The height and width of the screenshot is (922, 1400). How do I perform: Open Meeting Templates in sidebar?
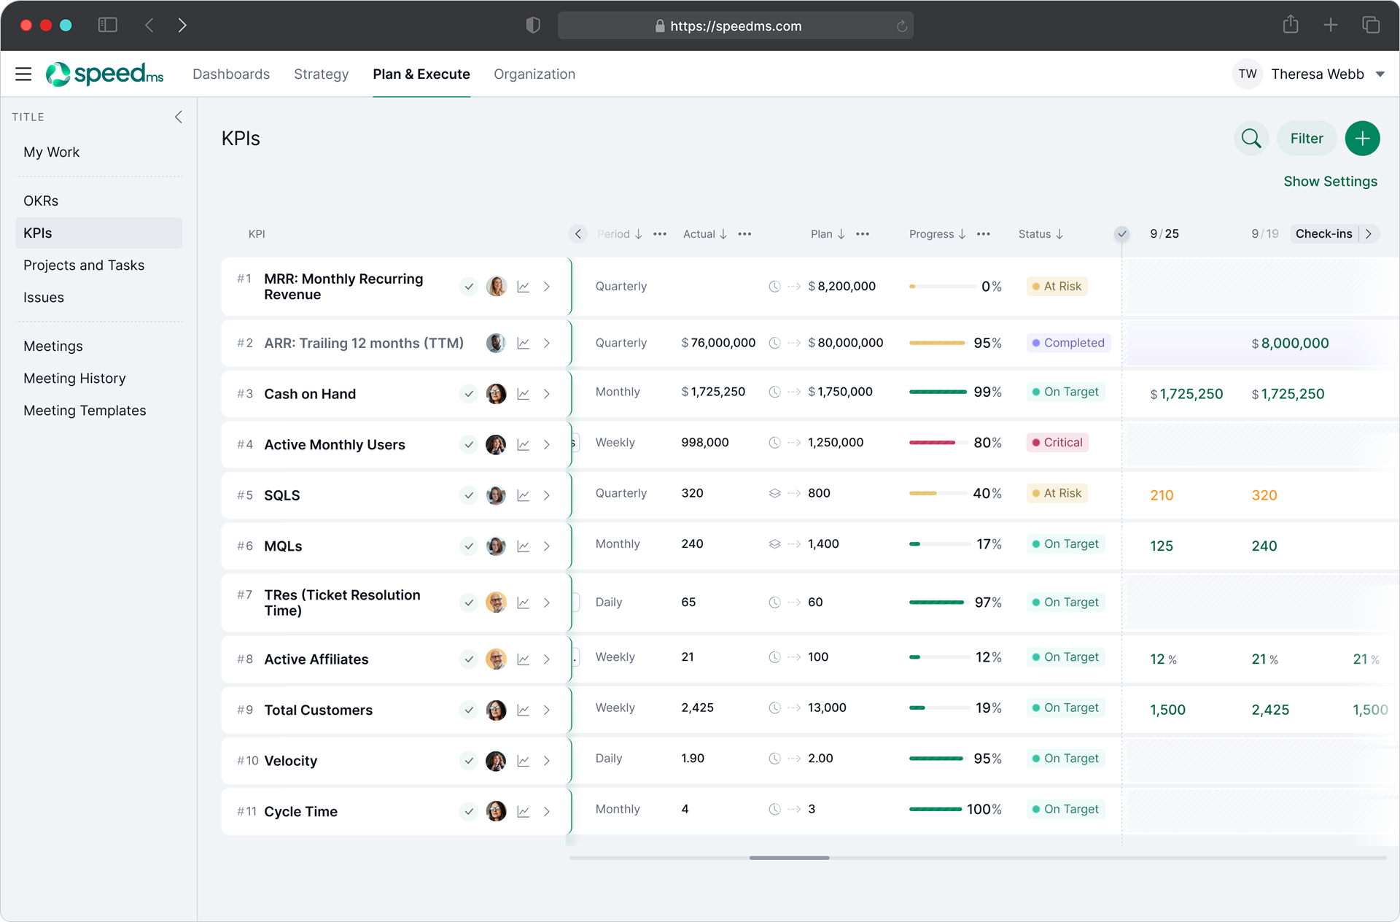[x=85, y=411]
